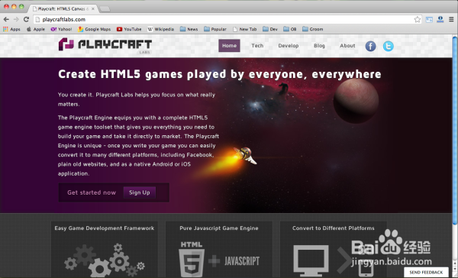
Task: Open the Twitter bird icon link
Action: point(389,46)
